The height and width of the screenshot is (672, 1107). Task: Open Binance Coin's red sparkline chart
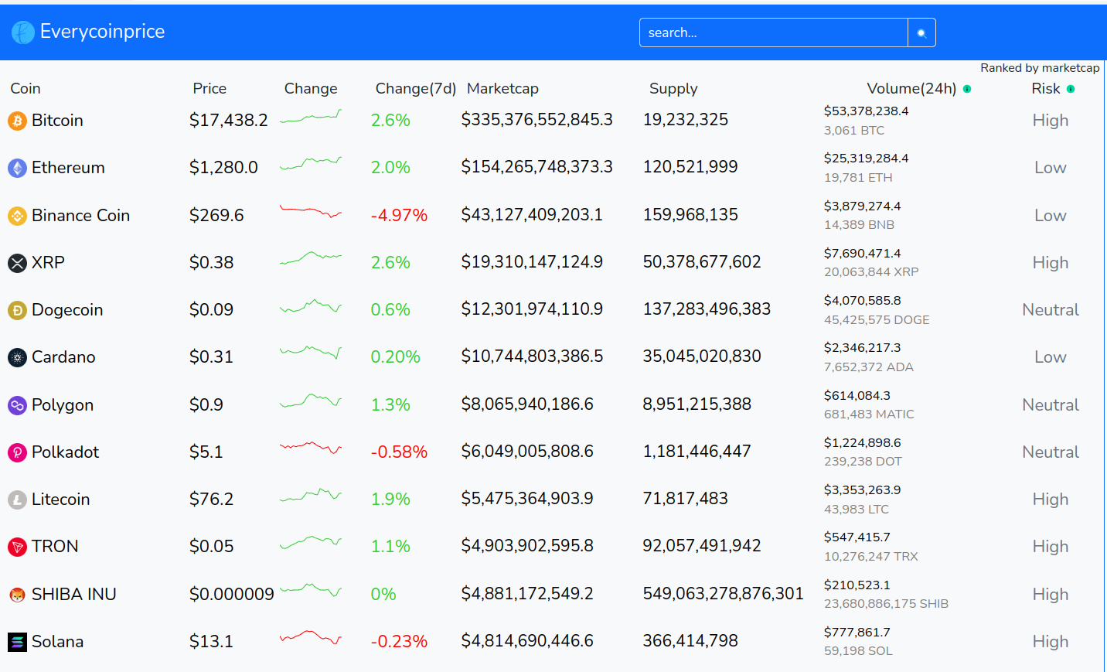(311, 212)
